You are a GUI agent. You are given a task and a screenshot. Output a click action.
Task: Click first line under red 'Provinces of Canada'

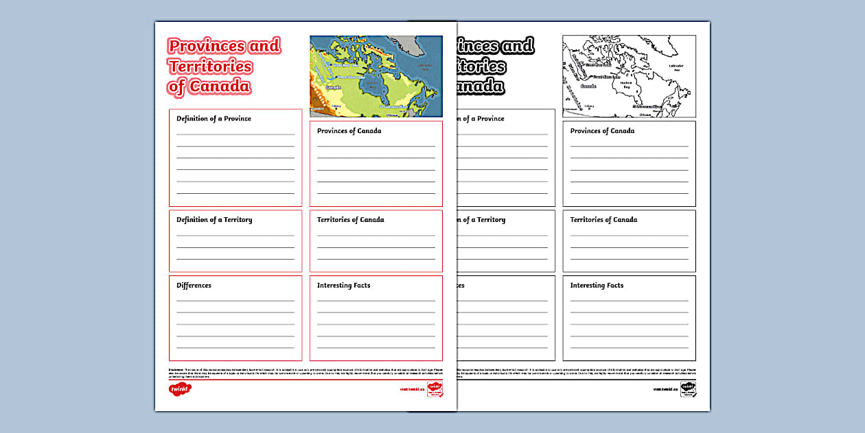(x=376, y=145)
